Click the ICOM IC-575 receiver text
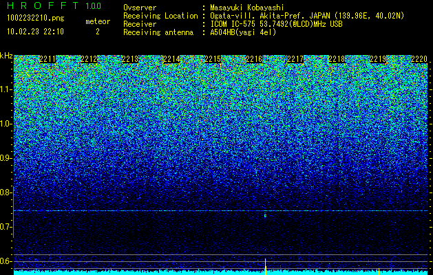433x275 pixels. tap(276, 24)
